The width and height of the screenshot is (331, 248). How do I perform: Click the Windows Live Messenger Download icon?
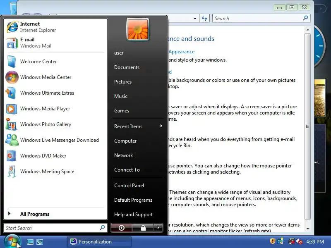12,140
